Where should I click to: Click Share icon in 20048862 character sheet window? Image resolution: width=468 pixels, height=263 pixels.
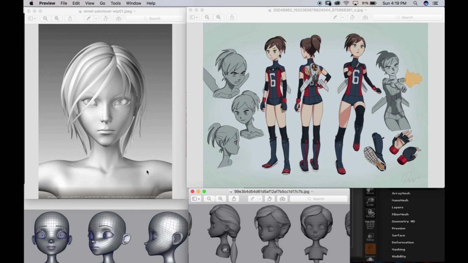(x=232, y=17)
